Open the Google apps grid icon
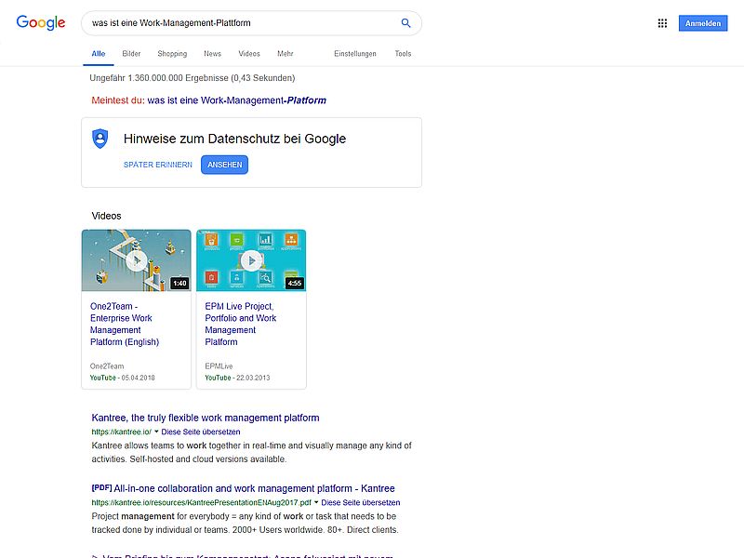This screenshot has height=558, width=744. point(662,23)
